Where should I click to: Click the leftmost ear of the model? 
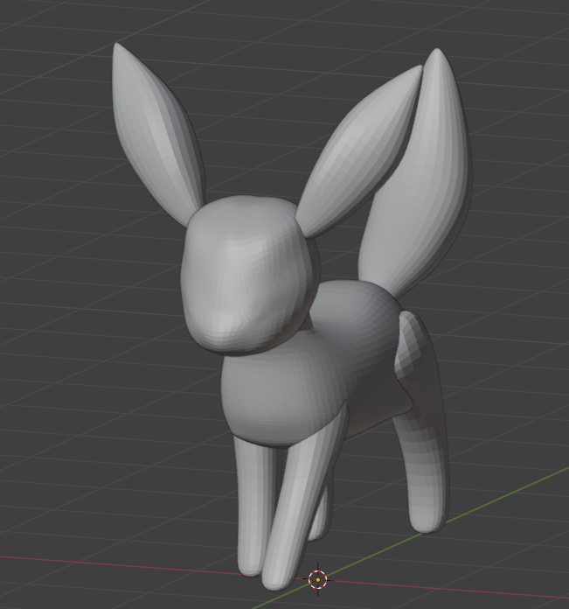coord(156,131)
